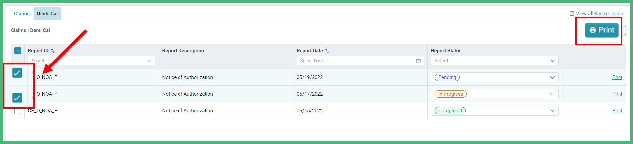This screenshot has width=633, height=144.
Task: Select the Denti-Cal tab
Action: point(47,14)
